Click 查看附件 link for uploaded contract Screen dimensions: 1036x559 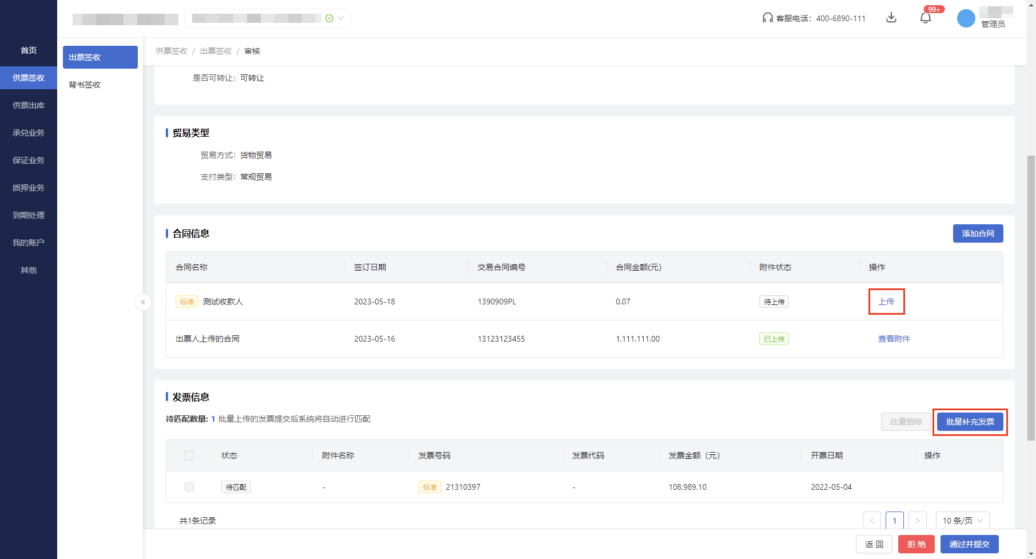coord(894,339)
